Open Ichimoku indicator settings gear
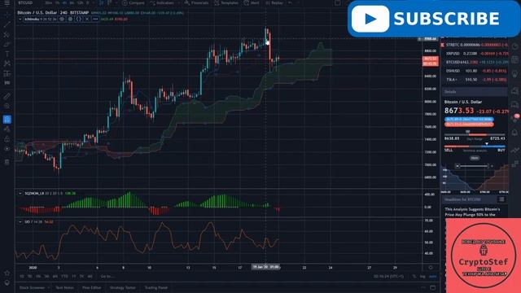521x293 pixels. pyautogui.click(x=70, y=20)
